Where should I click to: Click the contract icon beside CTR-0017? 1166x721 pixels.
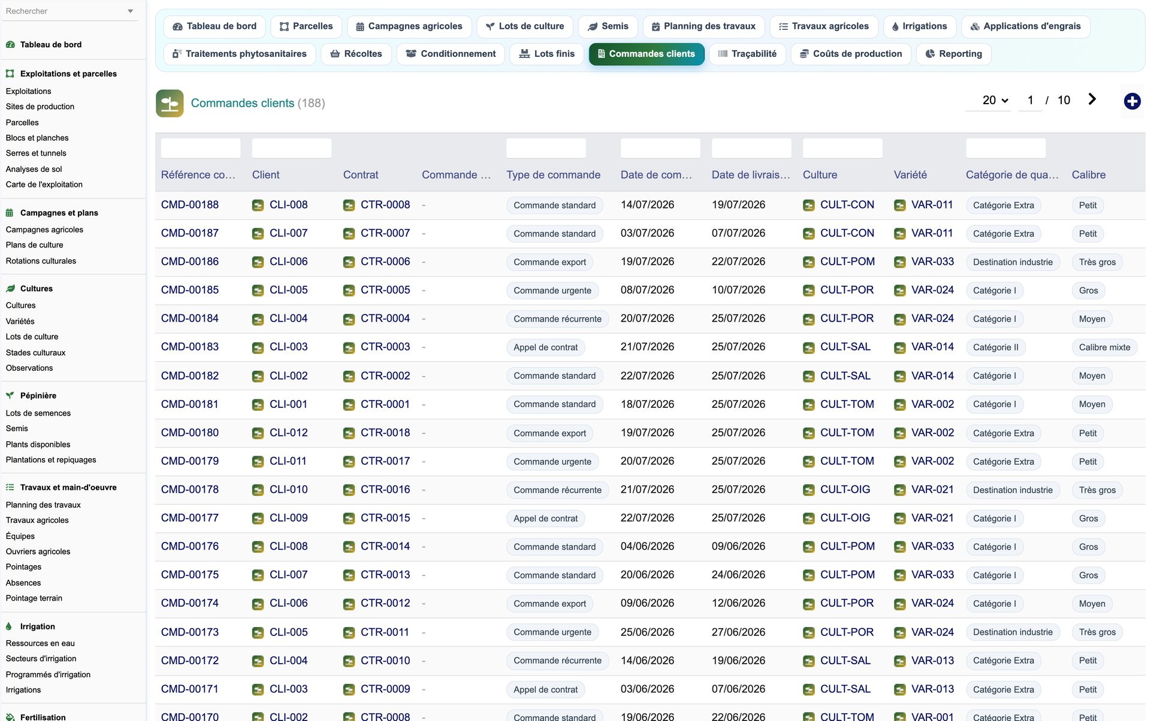[349, 462]
